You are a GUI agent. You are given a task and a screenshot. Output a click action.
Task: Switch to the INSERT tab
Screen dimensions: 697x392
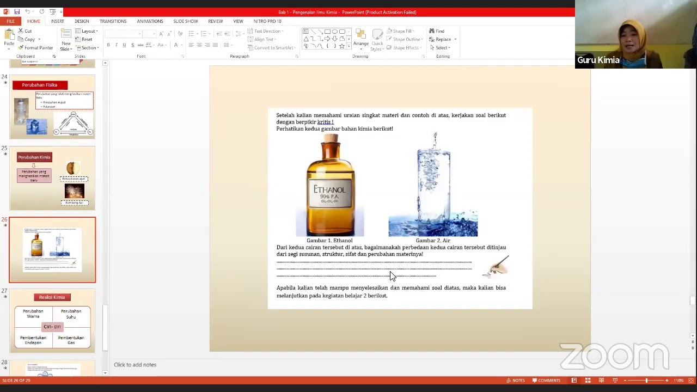pos(57,21)
